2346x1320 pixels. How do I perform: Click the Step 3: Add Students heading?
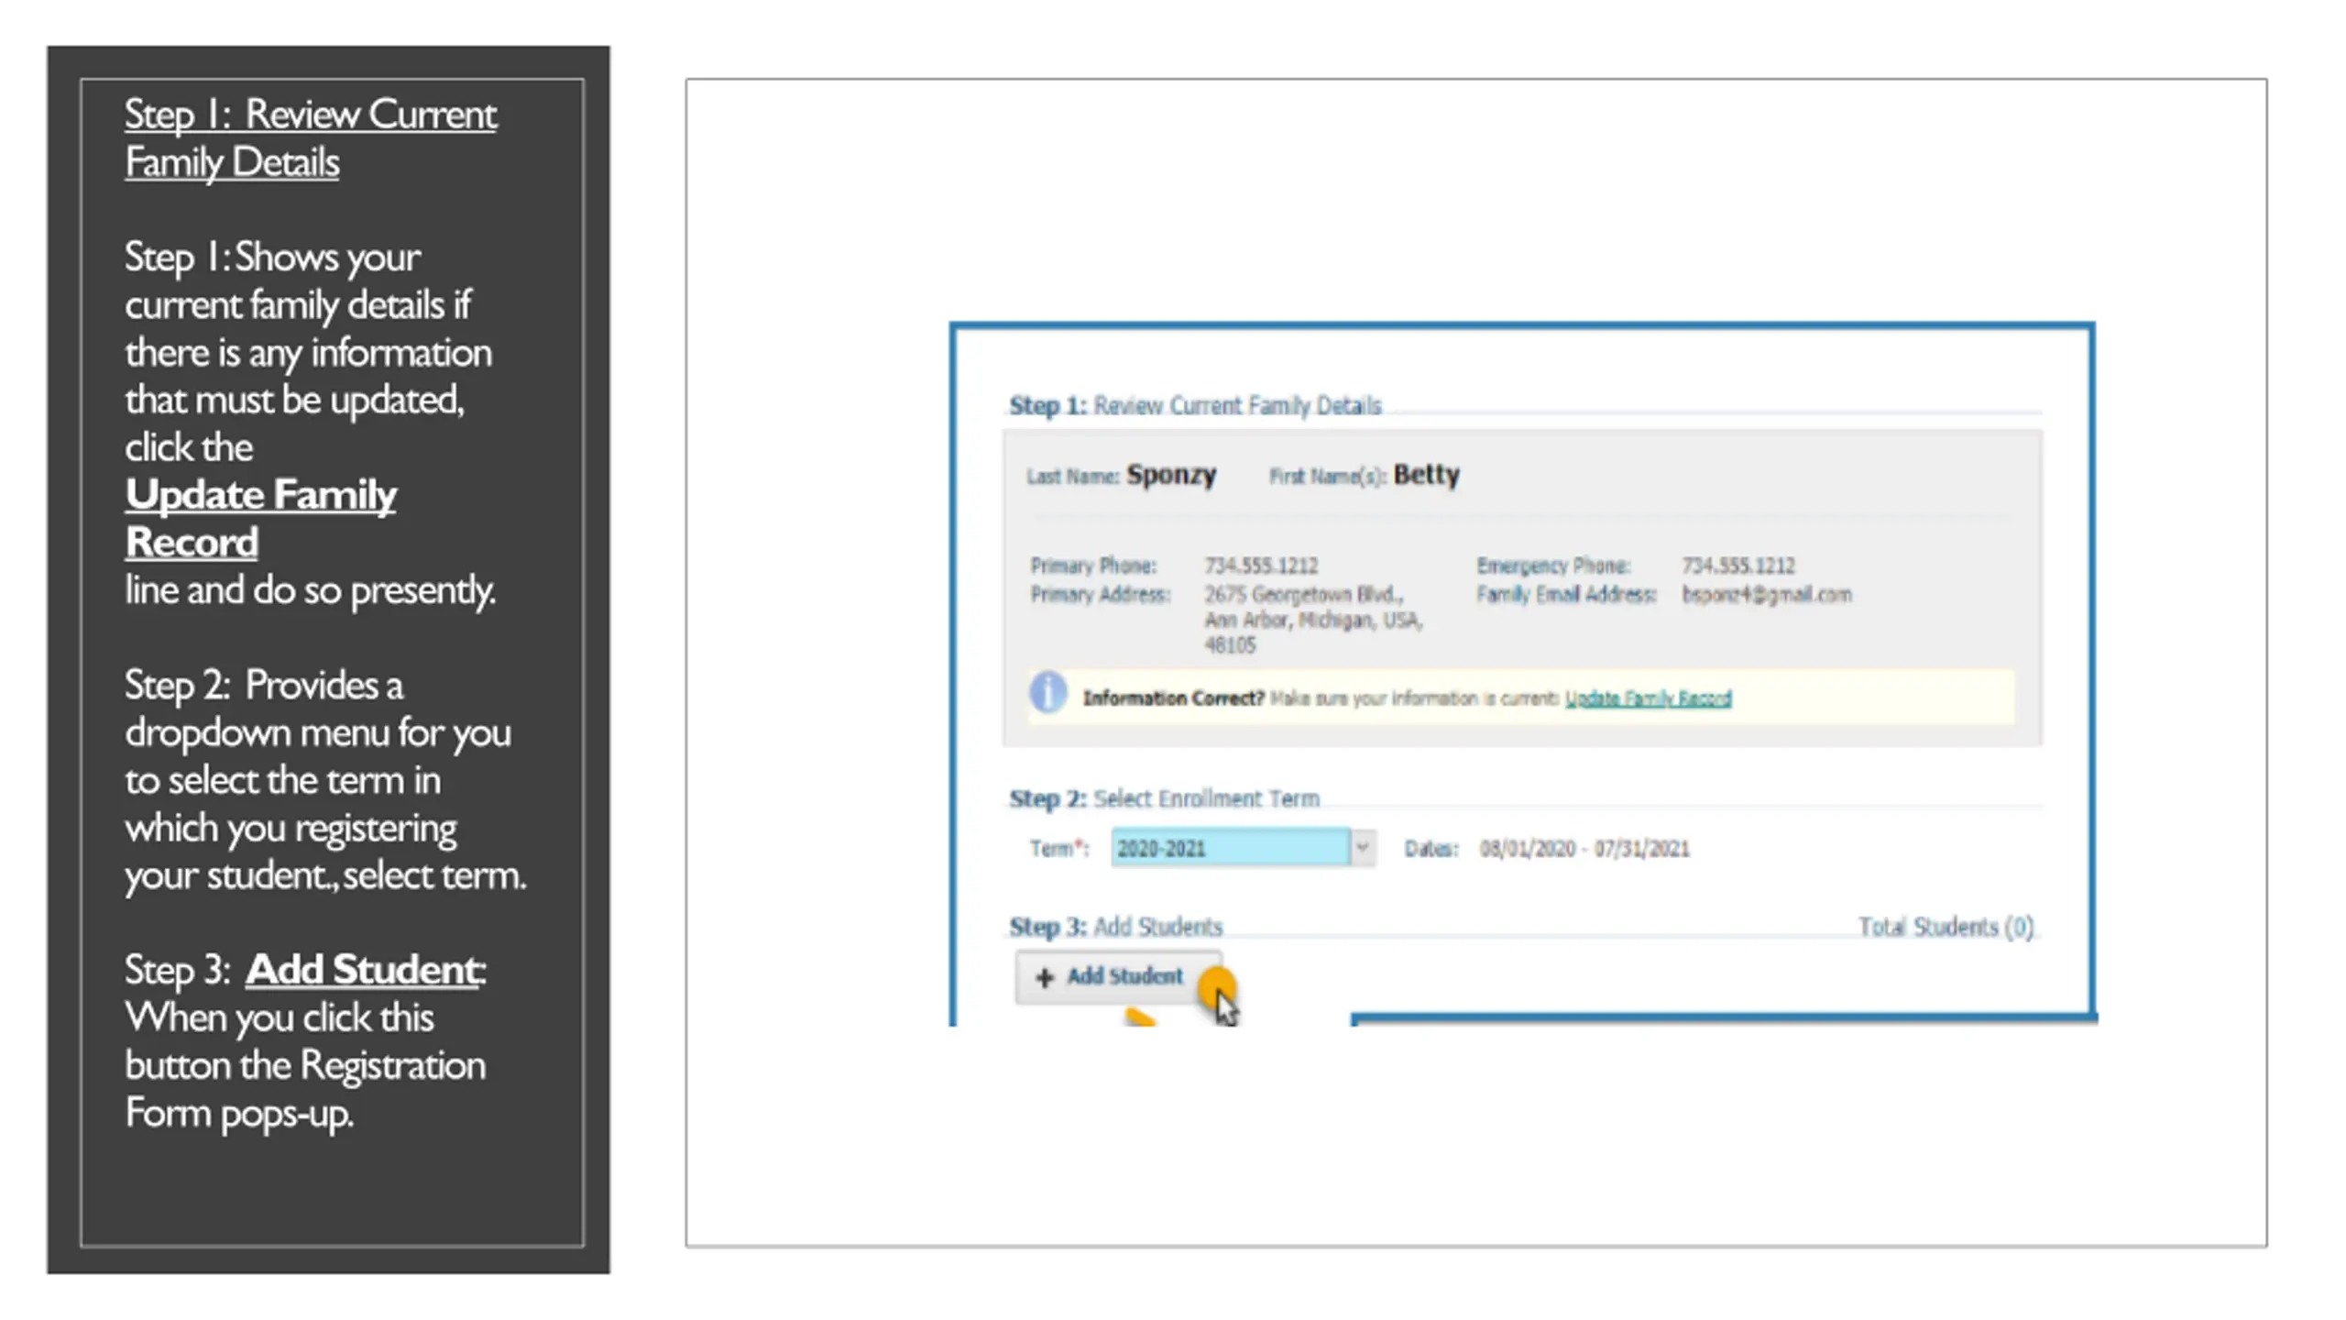click(1116, 927)
